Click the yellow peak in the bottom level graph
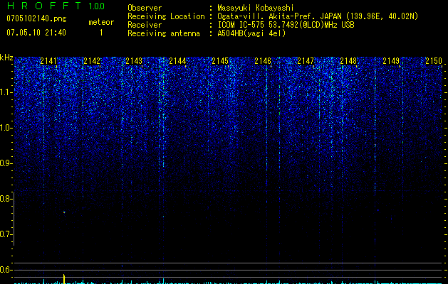Viewport: 448px width, 284px height. point(64,279)
